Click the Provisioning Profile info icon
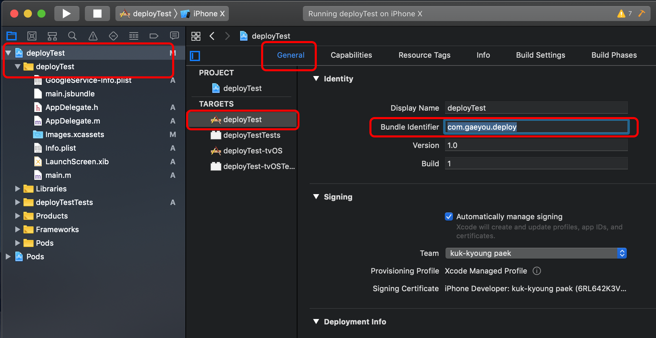Image resolution: width=656 pixels, height=338 pixels. (x=537, y=271)
